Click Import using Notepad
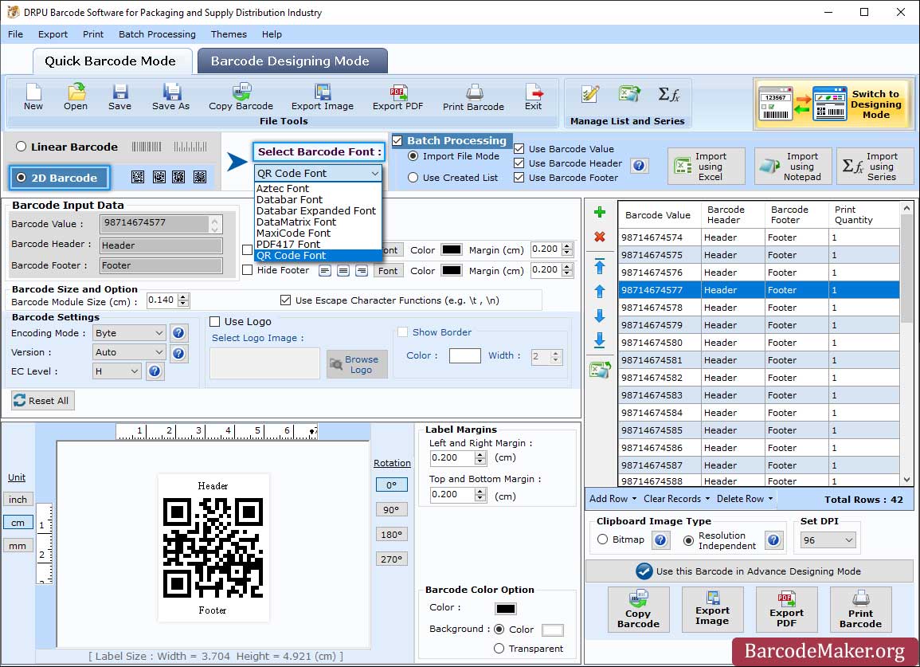The image size is (920, 667). coord(793,167)
